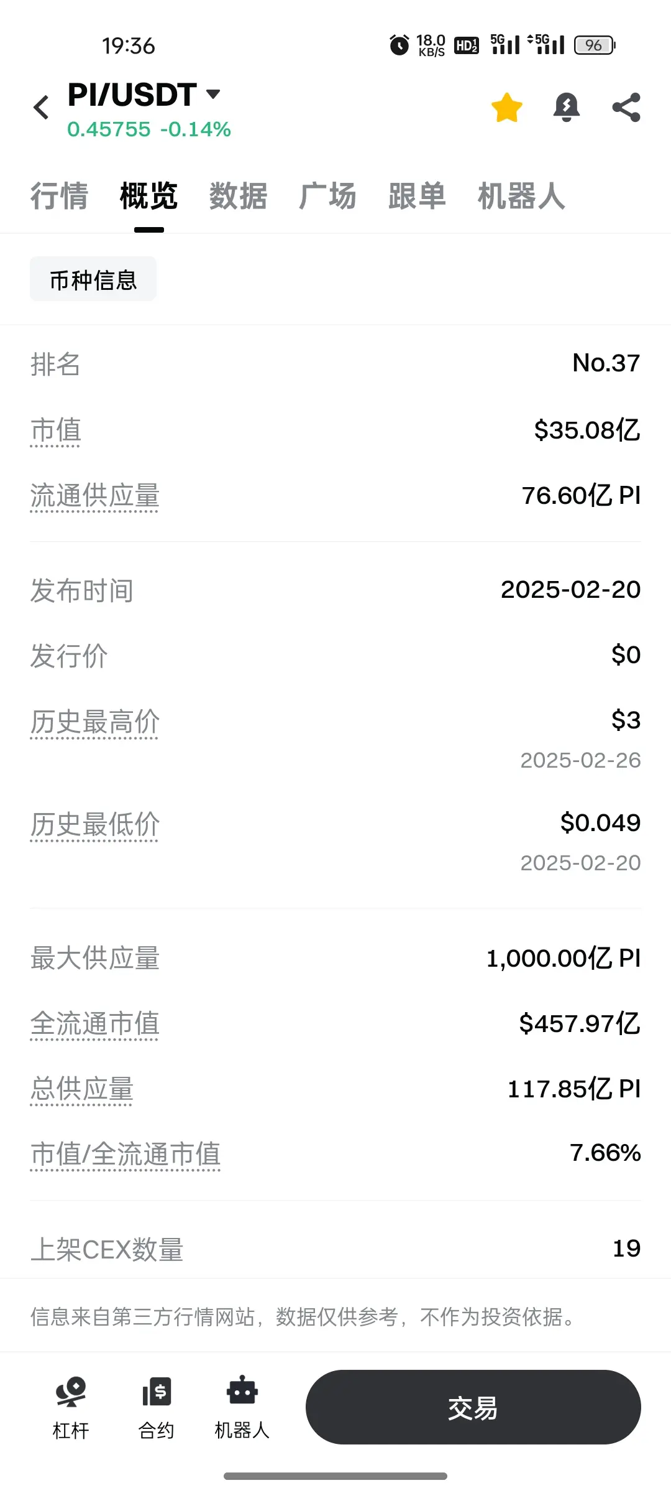Open the 跟单 copy-trading tab

coord(418,196)
